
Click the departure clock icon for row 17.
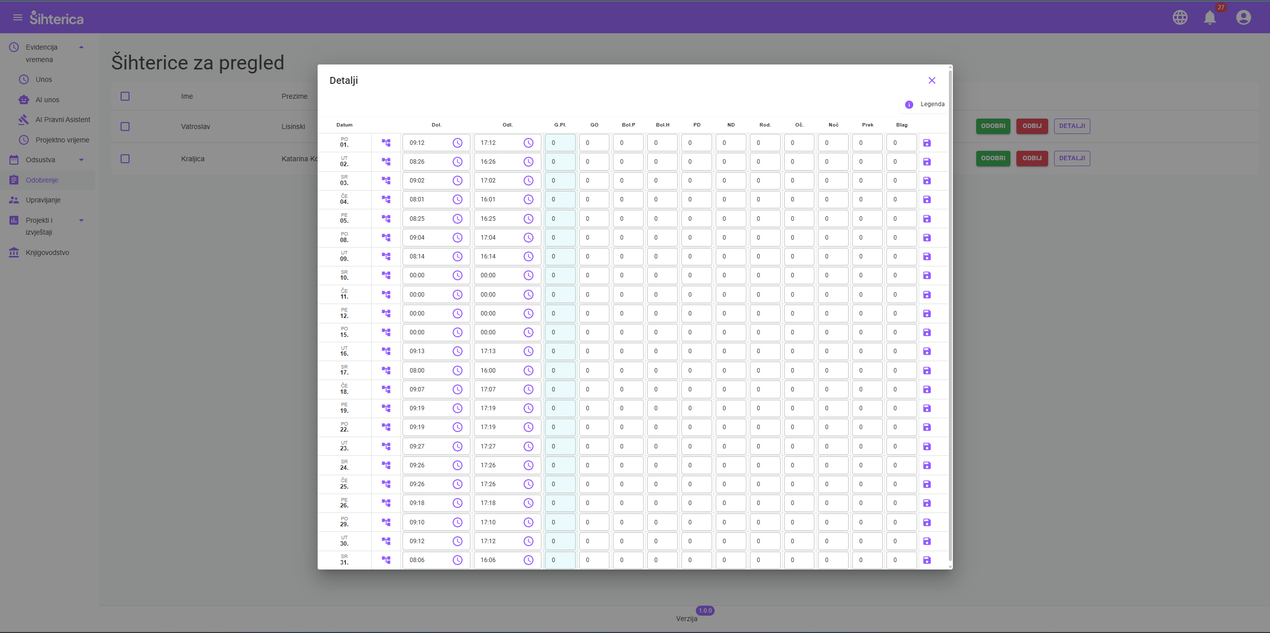(x=528, y=371)
